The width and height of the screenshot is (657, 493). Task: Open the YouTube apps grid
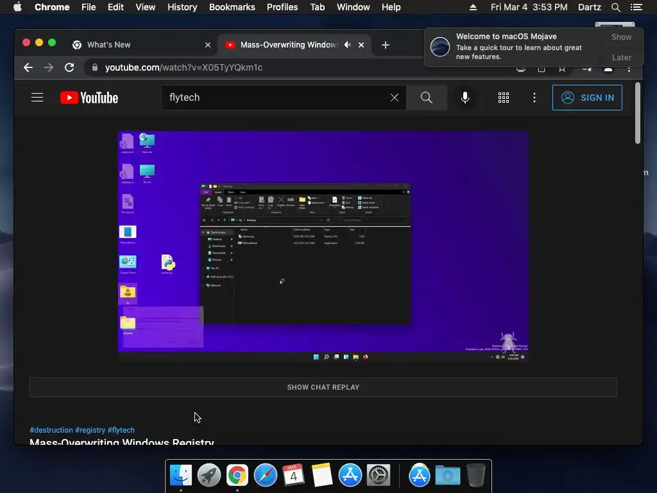coord(503,98)
